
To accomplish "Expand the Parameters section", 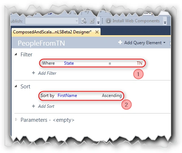I will click(16, 120).
